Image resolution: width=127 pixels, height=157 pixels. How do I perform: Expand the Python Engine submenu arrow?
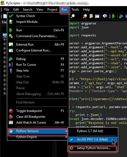(x=66, y=137)
